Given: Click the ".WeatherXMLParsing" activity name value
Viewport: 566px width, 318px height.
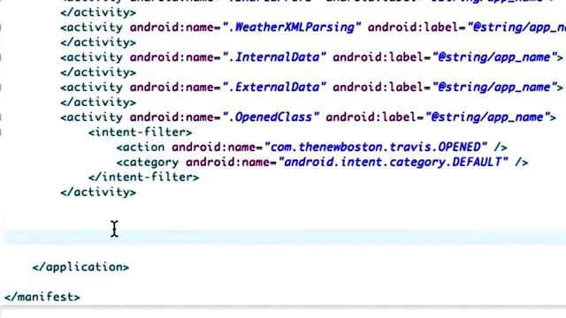Looking at the screenshot, I should (292, 27).
